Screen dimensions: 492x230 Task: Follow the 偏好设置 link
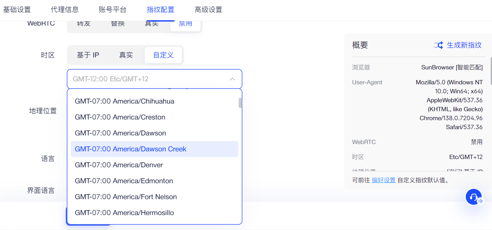point(384,180)
